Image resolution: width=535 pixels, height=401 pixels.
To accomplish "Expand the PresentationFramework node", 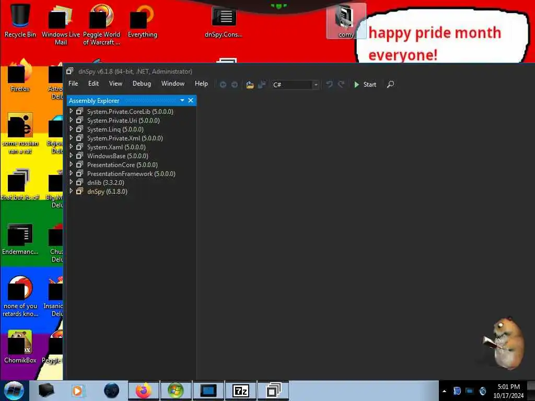I will coord(71,173).
